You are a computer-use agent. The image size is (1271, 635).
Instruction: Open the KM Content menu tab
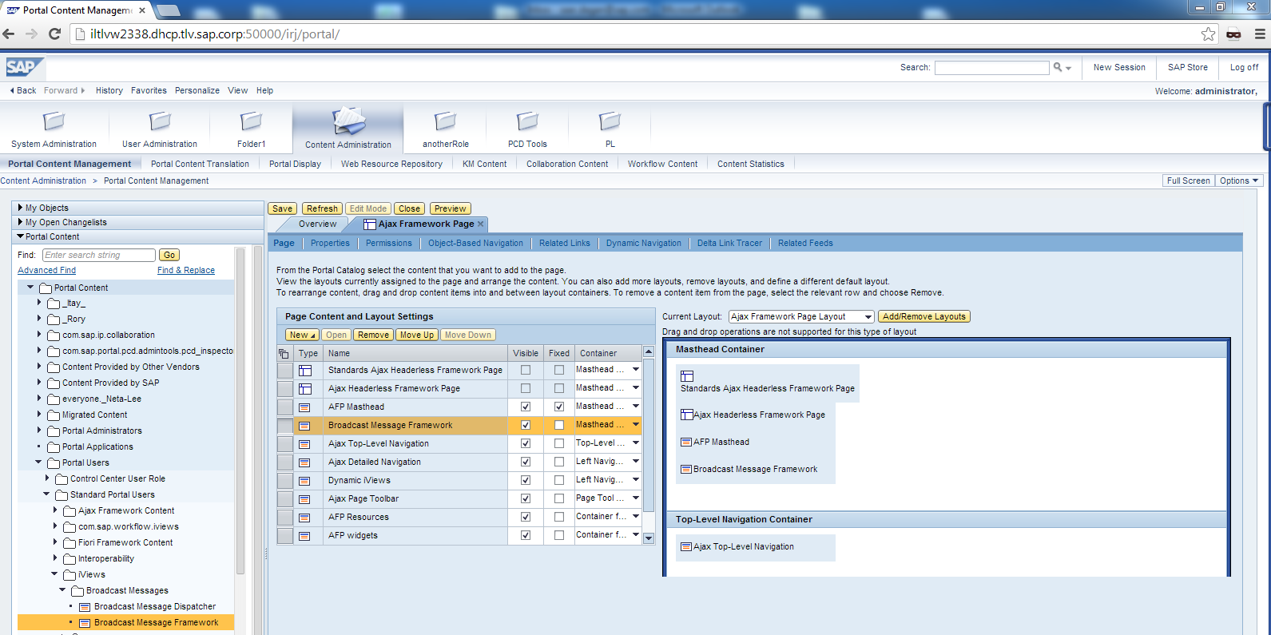click(484, 164)
